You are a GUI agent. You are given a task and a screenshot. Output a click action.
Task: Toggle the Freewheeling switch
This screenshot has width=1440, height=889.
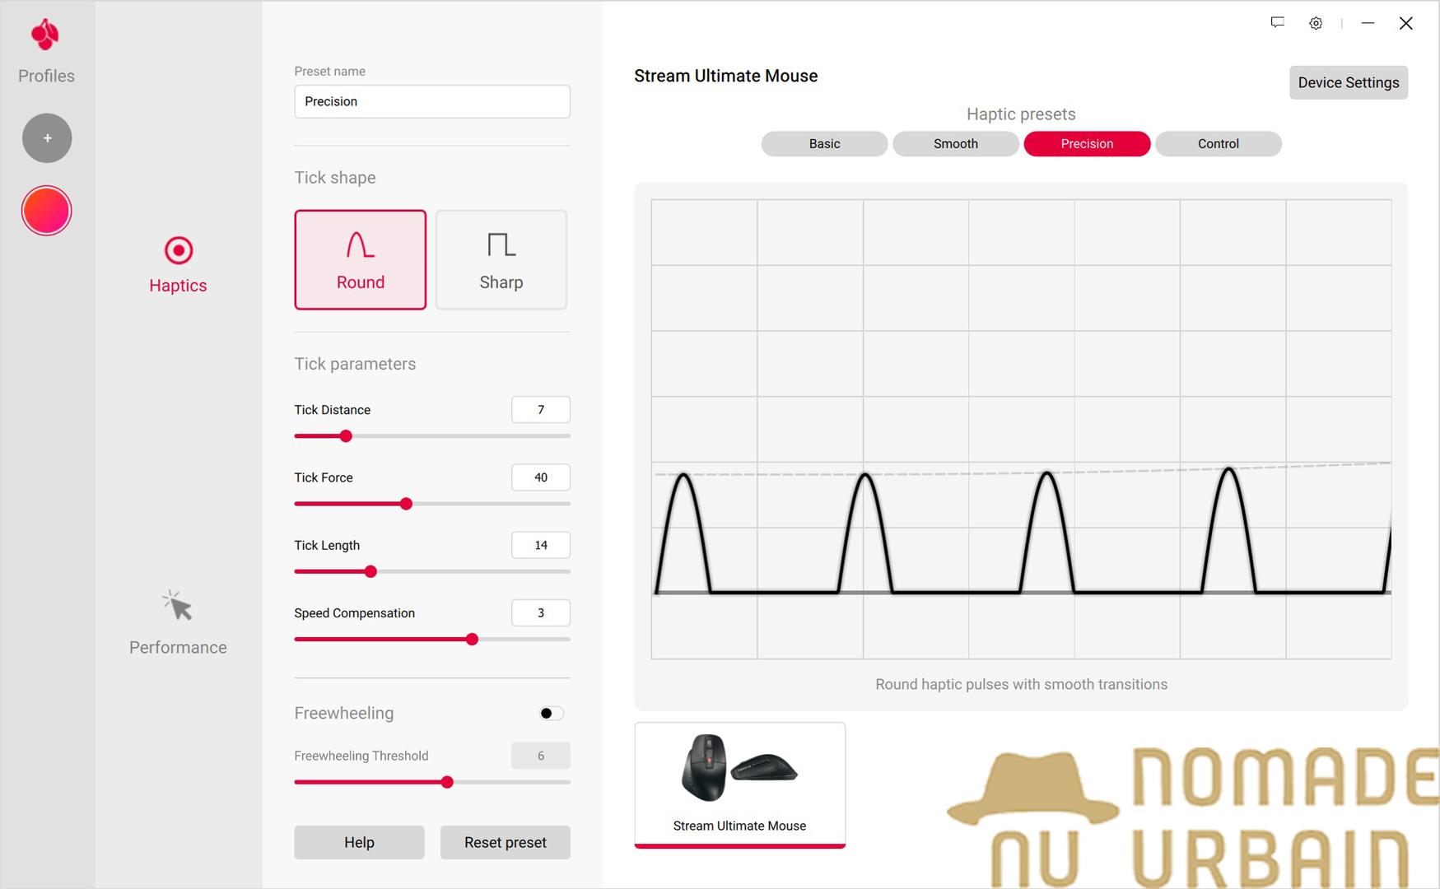click(x=551, y=714)
